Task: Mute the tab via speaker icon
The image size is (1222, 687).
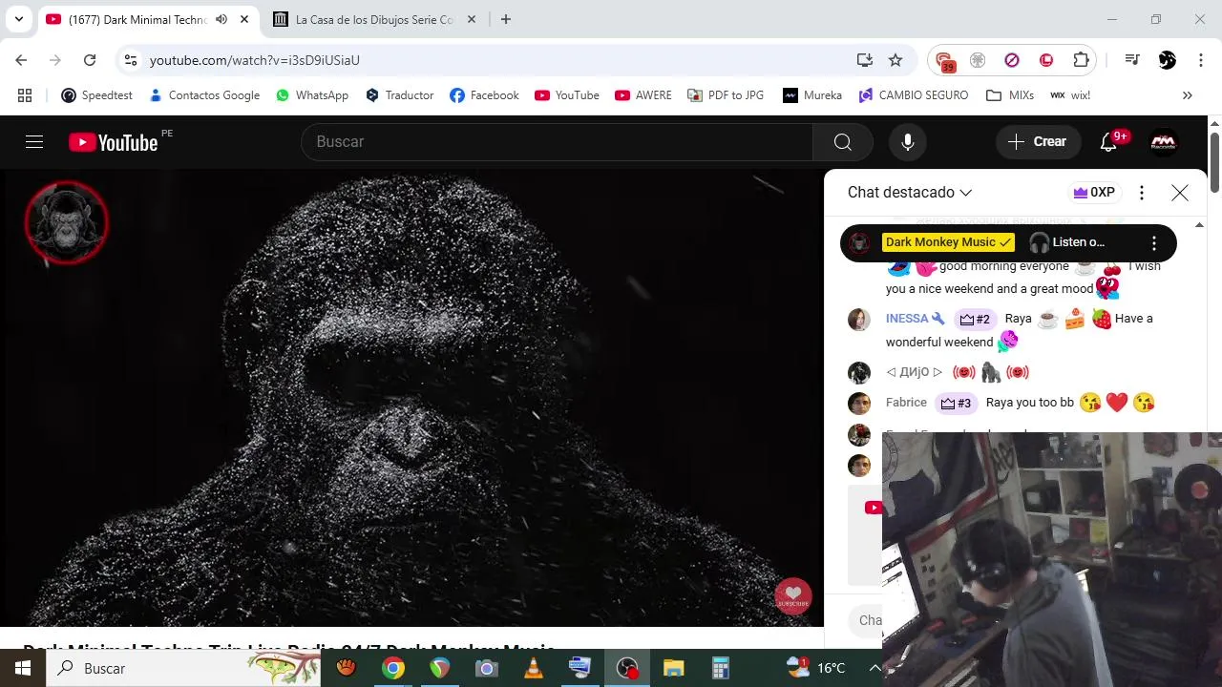Action: click(x=221, y=19)
